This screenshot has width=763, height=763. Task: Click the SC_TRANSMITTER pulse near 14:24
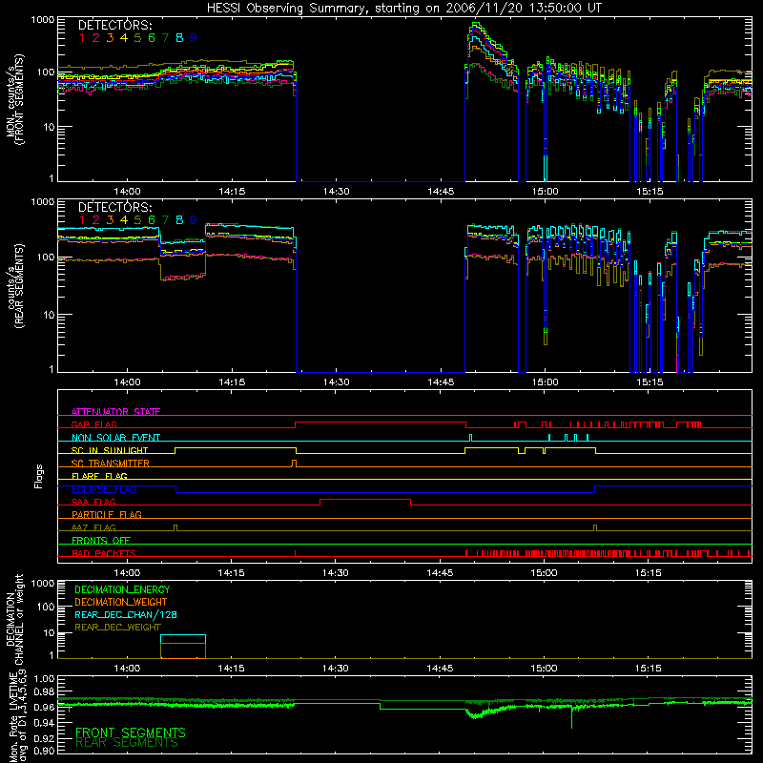pos(294,463)
